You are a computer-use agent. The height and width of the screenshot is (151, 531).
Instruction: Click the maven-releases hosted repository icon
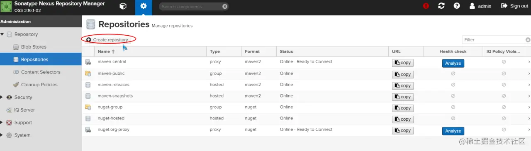click(88, 85)
